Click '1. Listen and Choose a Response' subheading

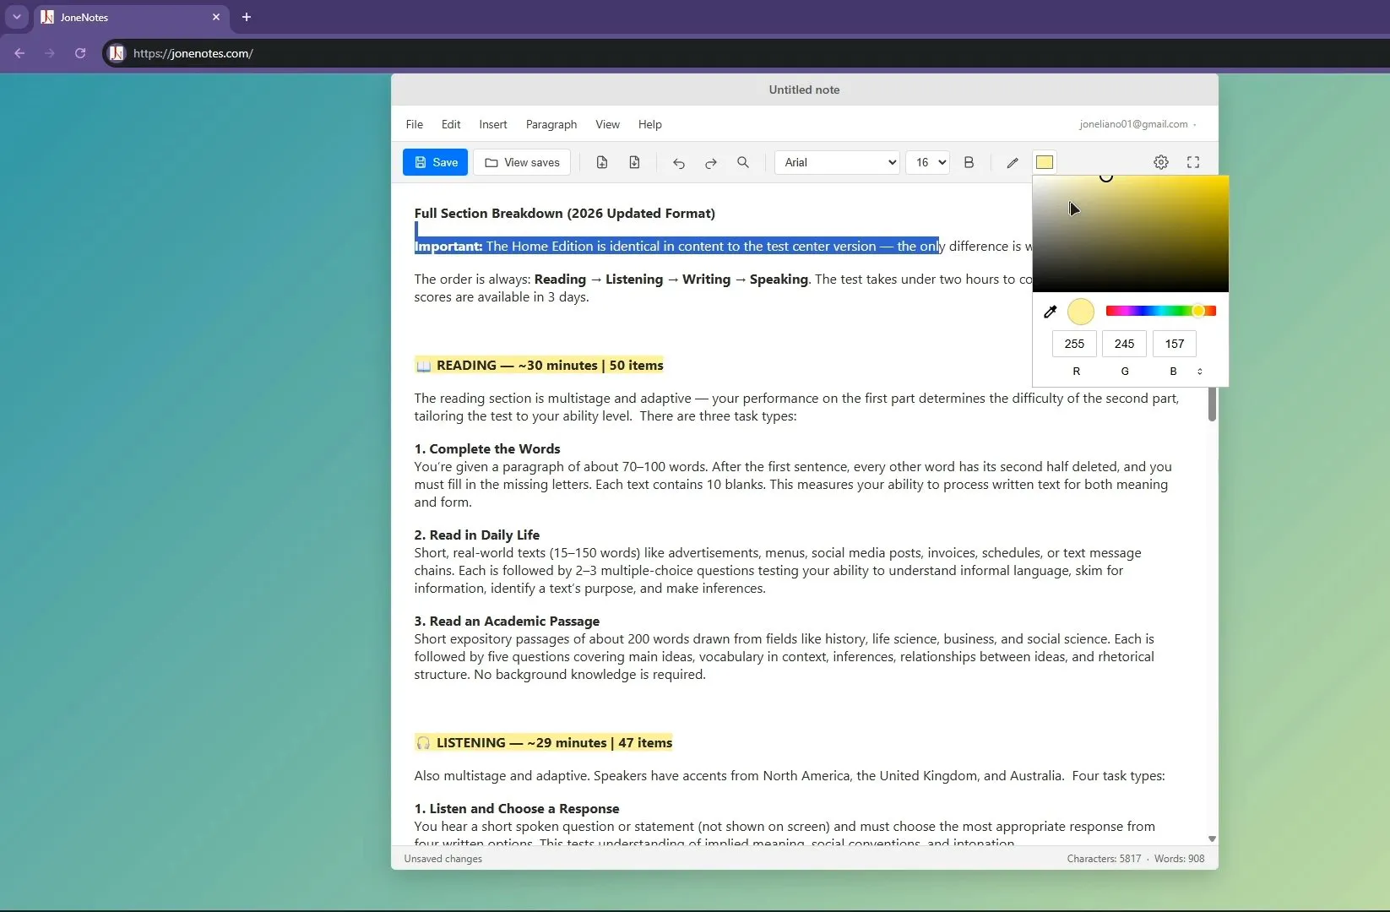[x=517, y=808]
